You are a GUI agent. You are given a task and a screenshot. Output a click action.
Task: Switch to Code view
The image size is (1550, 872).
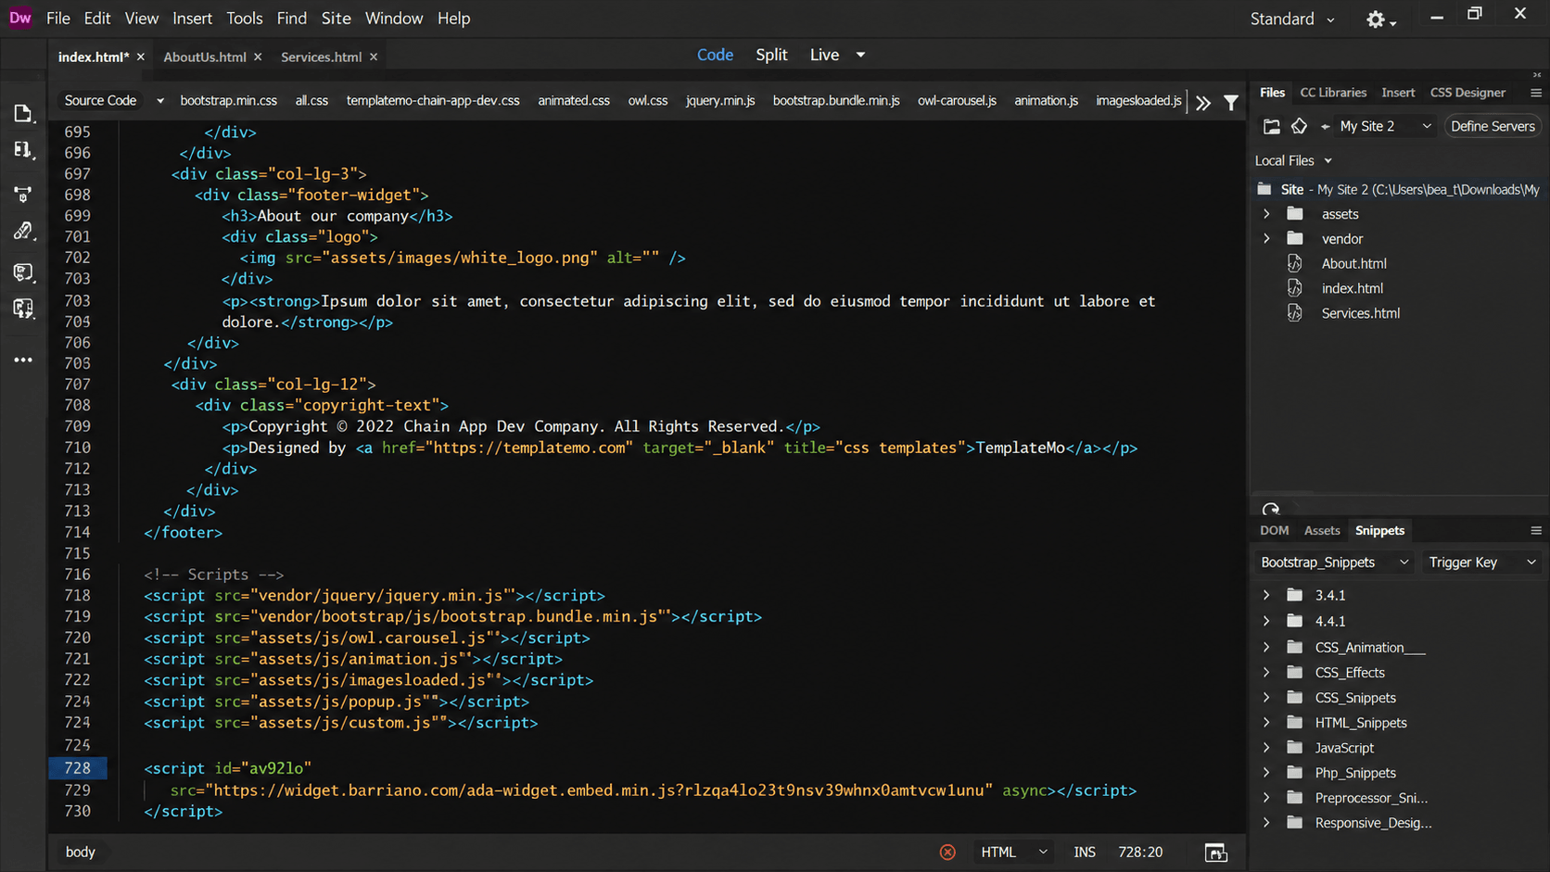click(715, 55)
